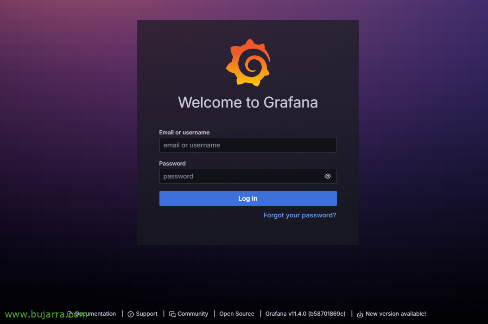488x324 pixels.
Task: Click the Log in button
Action: point(248,198)
